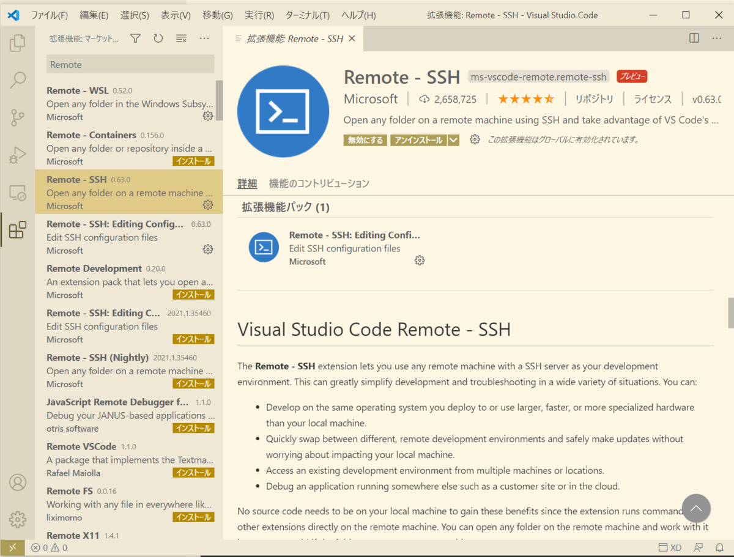Image resolution: width=734 pixels, height=557 pixels.
Task: Open the Extensions view in the activity bar
Action: [x=18, y=229]
